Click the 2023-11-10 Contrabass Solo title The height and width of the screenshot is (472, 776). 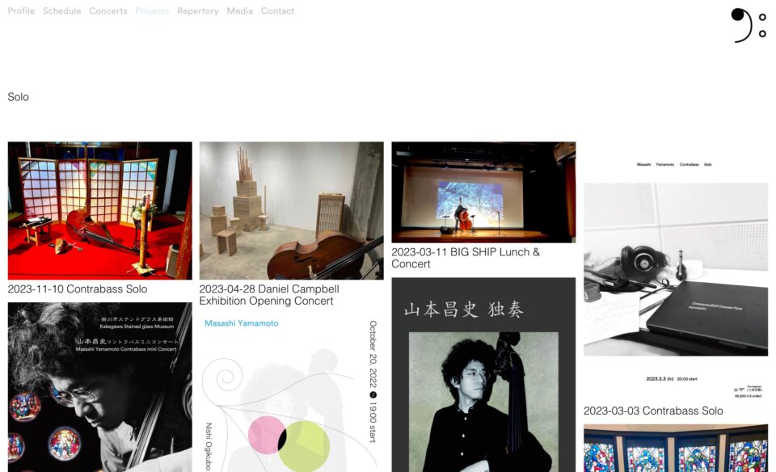[x=78, y=289]
